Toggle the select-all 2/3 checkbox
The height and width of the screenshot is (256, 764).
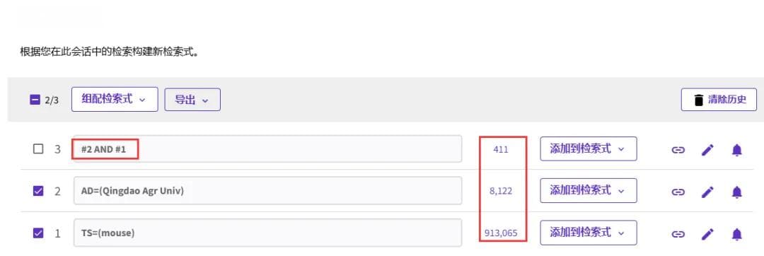(x=35, y=100)
